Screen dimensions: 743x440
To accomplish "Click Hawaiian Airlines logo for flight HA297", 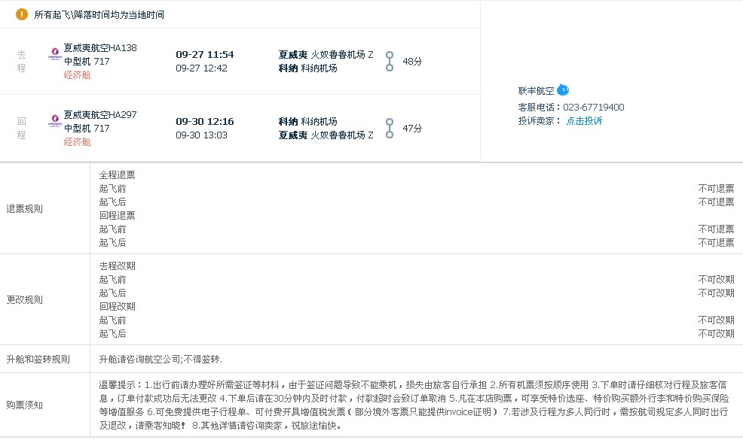I will 54,121.
